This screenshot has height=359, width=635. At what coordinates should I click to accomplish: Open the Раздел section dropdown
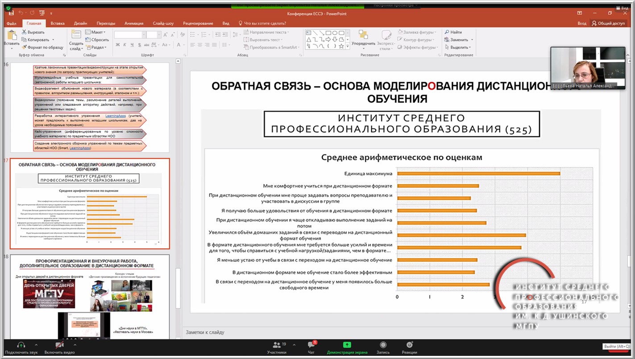click(97, 47)
